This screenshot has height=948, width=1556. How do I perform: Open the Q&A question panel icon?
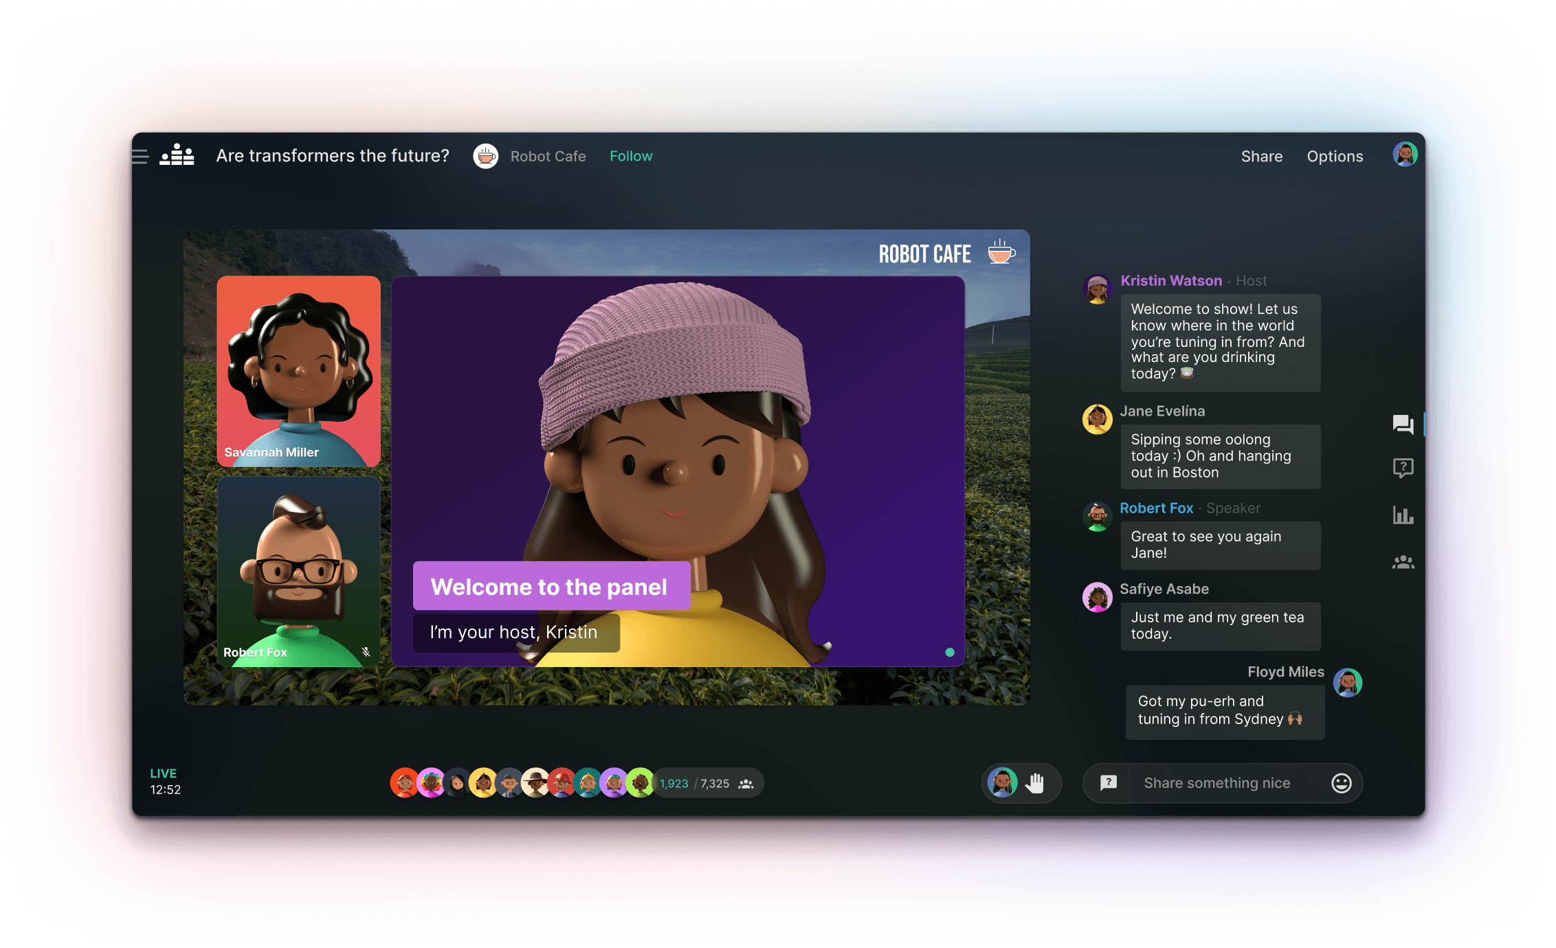pyautogui.click(x=1403, y=469)
